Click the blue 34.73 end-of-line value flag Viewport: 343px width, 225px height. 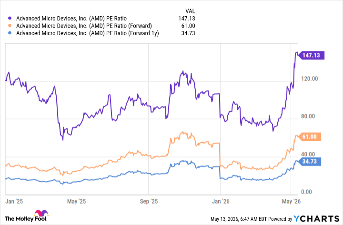pyautogui.click(x=310, y=162)
